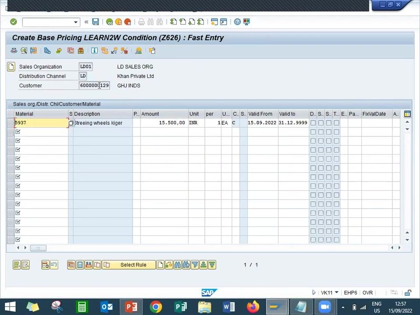Open Details magnifier icon in application toolbar
The image size is (420, 315).
click(x=24, y=51)
